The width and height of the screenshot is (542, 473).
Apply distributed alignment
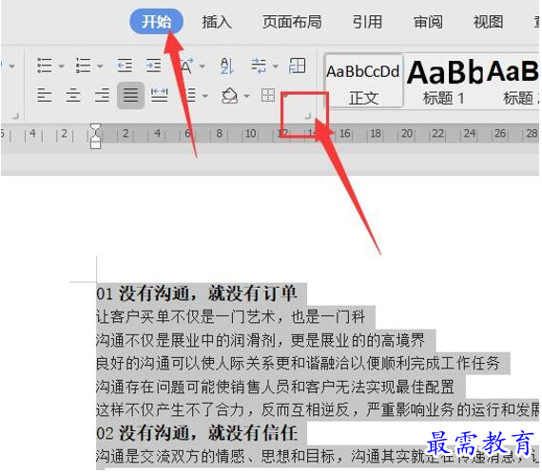pyautogui.click(x=160, y=95)
